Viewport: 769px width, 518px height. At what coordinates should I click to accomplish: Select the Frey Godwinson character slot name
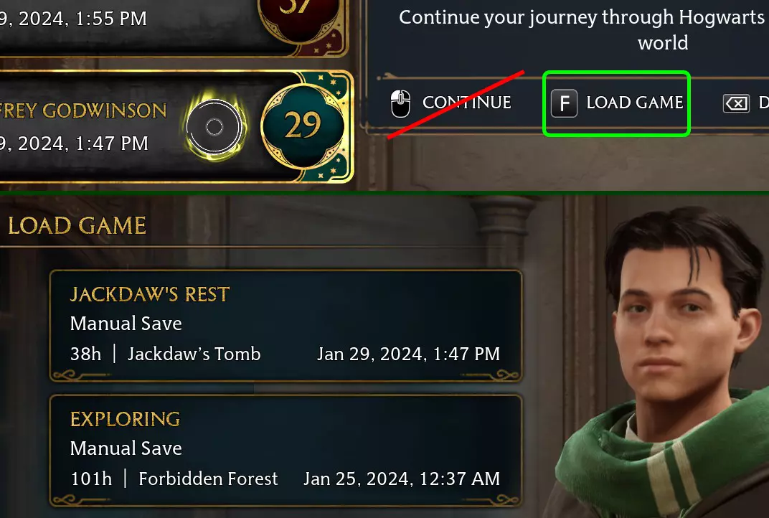click(x=83, y=111)
